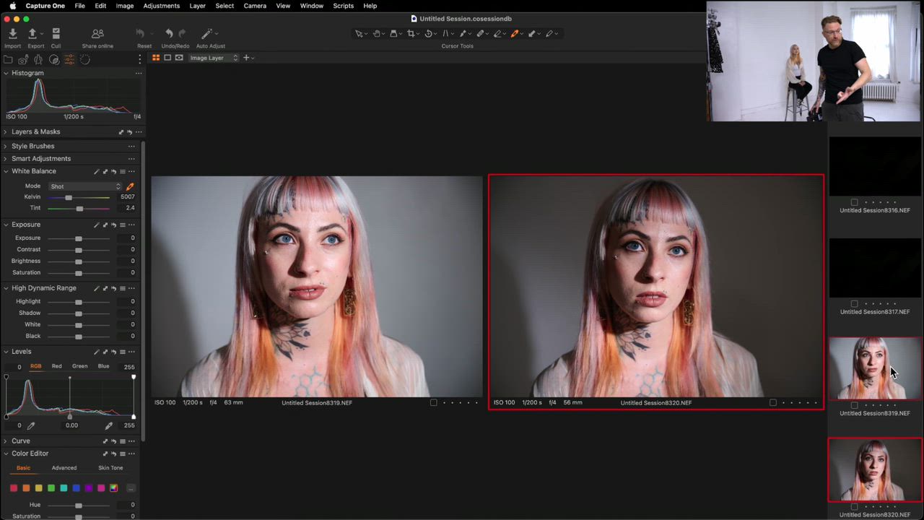Click the Import images icon
Viewport: 924px width, 520px height.
[x=12, y=34]
